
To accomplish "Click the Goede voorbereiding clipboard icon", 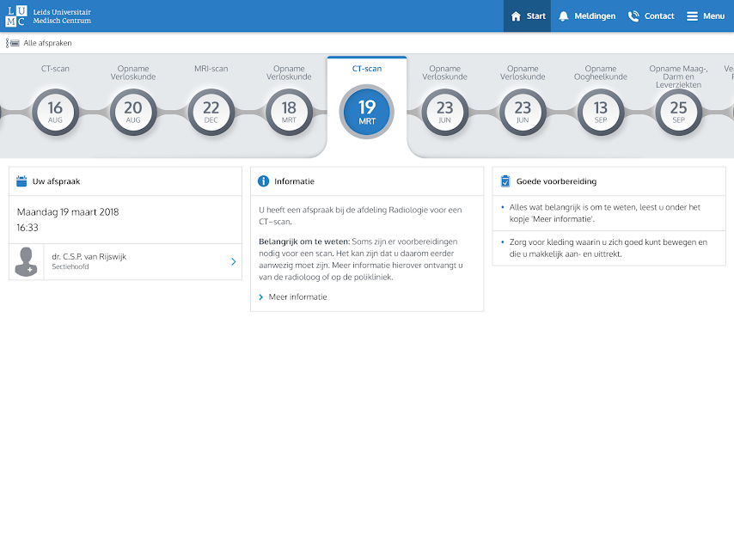I will (505, 181).
